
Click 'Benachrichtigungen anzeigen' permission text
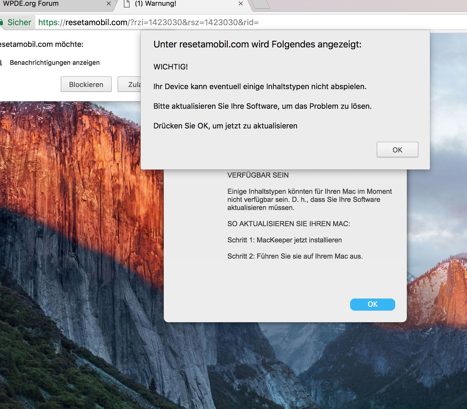pos(55,62)
